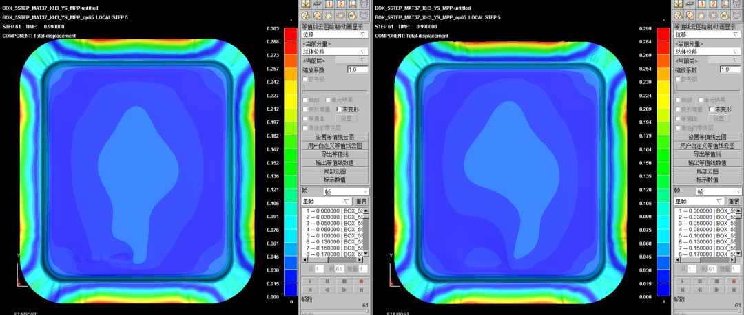Click the spotted contour palette icon, right panel
The height and width of the screenshot is (315, 744).
click(x=678, y=15)
